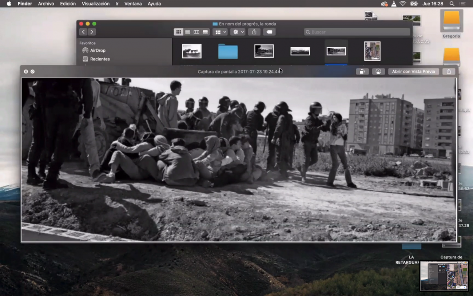Open the Markup tool in Quick Look
The image size is (473, 296).
tap(378, 72)
